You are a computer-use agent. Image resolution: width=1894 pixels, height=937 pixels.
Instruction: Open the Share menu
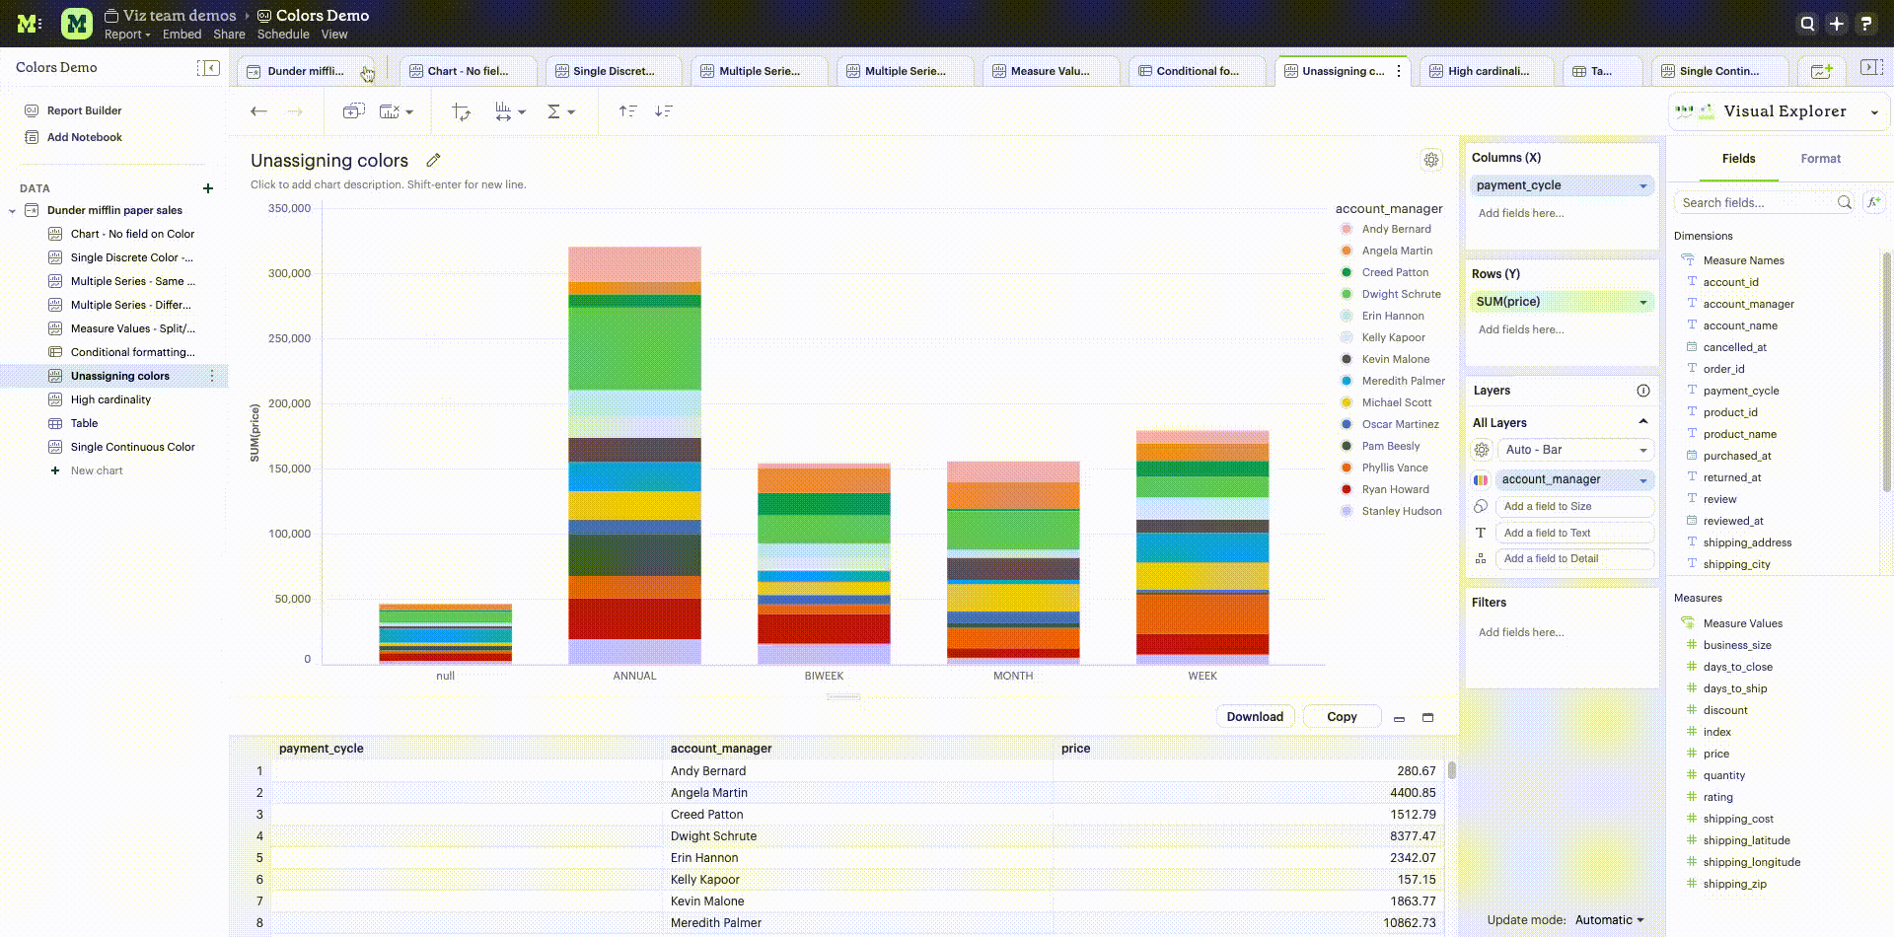click(229, 35)
